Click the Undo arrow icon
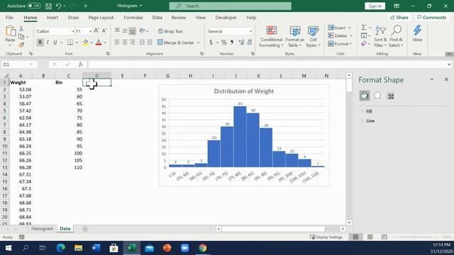This screenshot has width=454, height=255. point(58,6)
